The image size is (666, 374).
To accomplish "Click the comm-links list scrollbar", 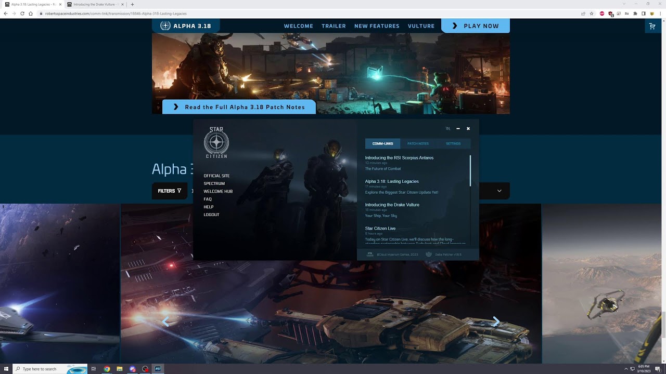I will 470,170.
